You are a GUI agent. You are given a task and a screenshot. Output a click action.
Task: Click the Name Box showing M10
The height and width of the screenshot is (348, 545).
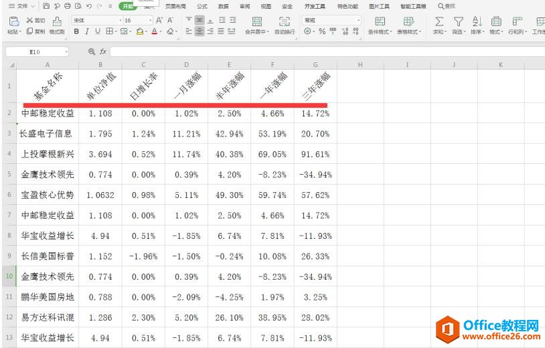click(x=35, y=52)
